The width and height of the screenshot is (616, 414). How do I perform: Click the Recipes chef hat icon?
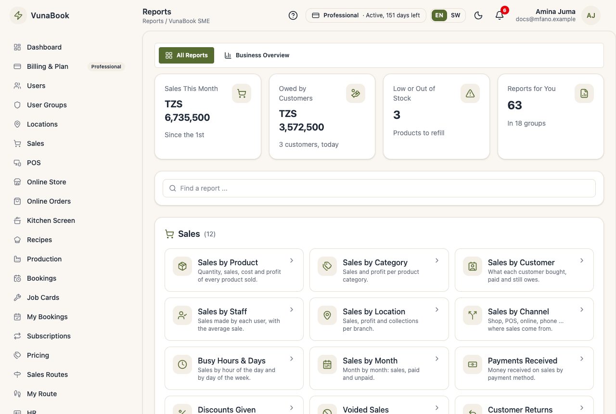click(17, 240)
